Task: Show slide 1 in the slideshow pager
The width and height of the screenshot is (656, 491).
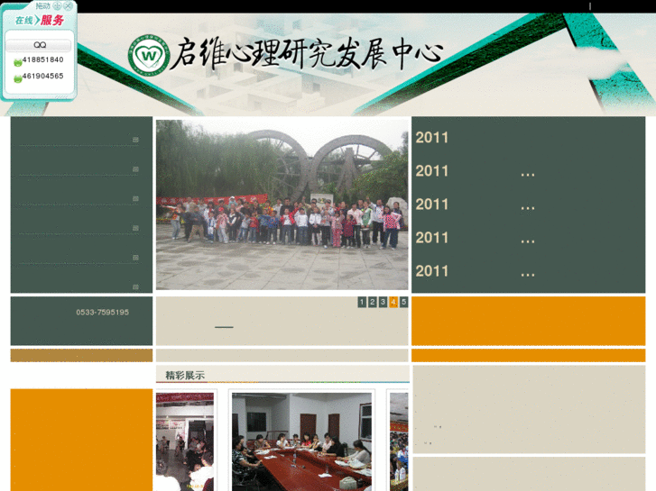Action: [362, 302]
